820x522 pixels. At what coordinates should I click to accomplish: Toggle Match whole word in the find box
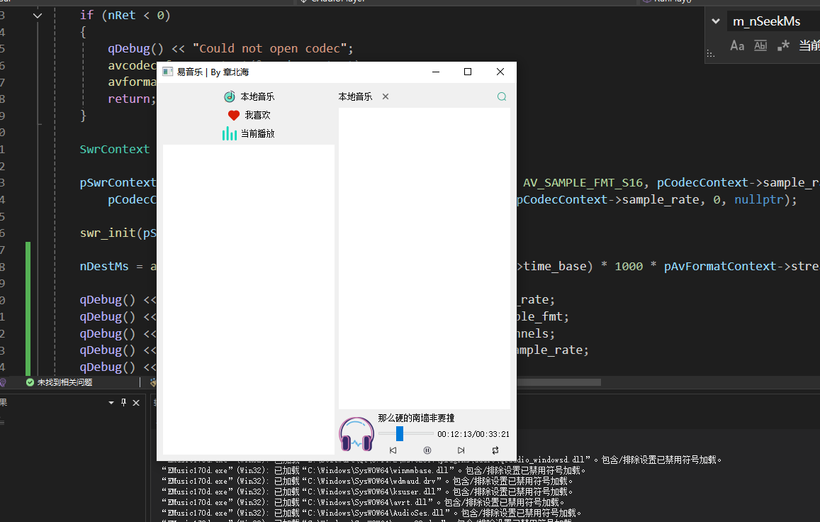(760, 45)
